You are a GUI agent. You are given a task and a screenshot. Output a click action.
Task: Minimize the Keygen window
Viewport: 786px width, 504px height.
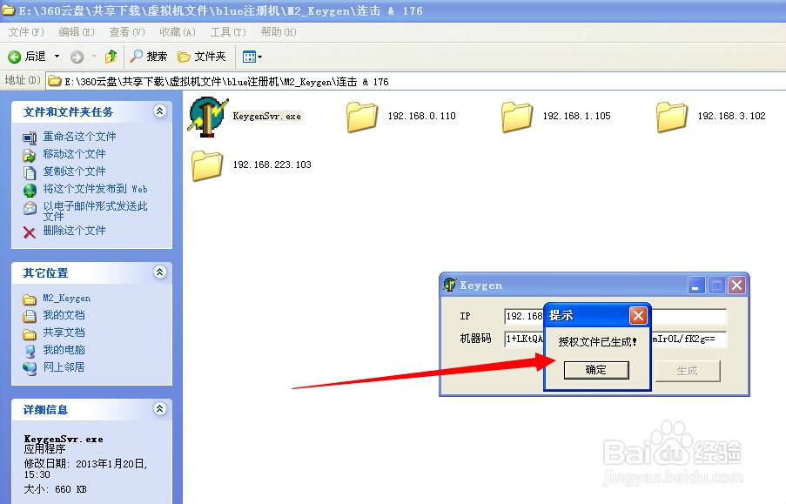[696, 286]
